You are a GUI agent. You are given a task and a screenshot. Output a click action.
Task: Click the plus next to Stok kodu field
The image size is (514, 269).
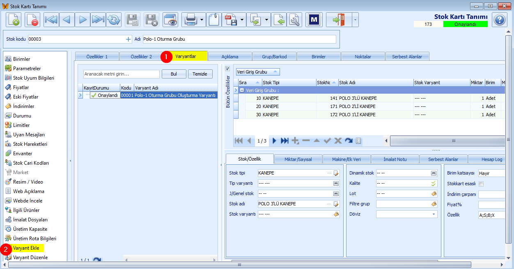128,39
